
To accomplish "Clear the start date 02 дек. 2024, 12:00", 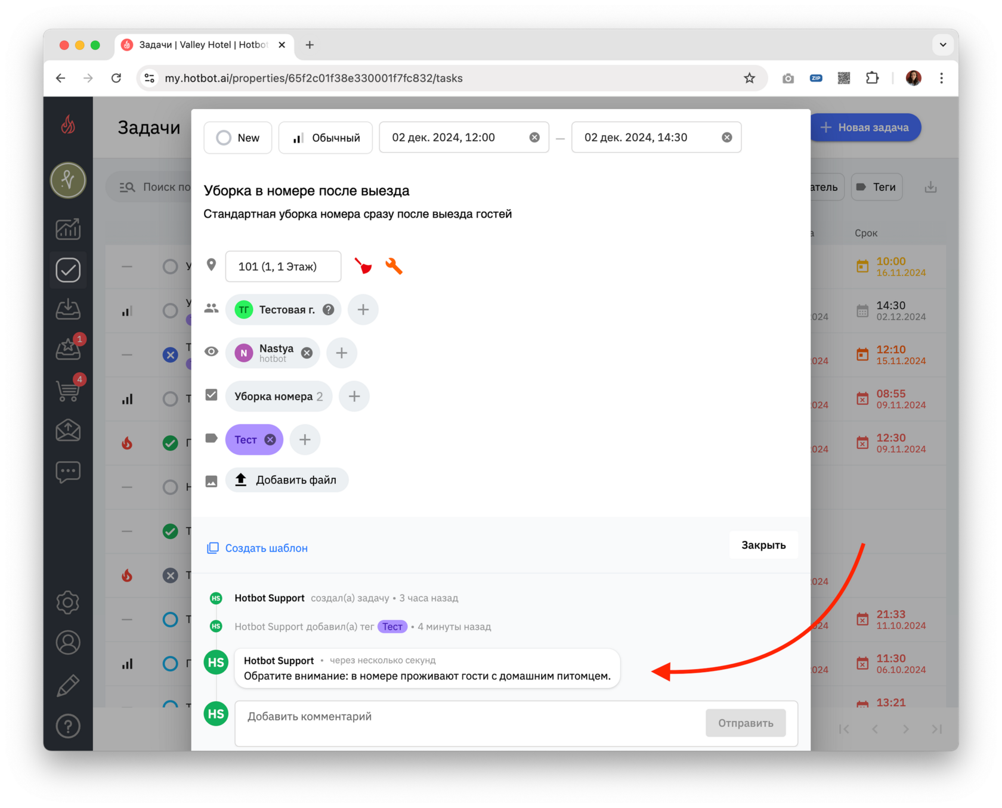I will (534, 137).
